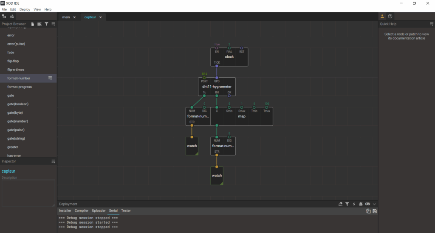
Task: Open the Quick Help panel options menu
Action: 432,24
